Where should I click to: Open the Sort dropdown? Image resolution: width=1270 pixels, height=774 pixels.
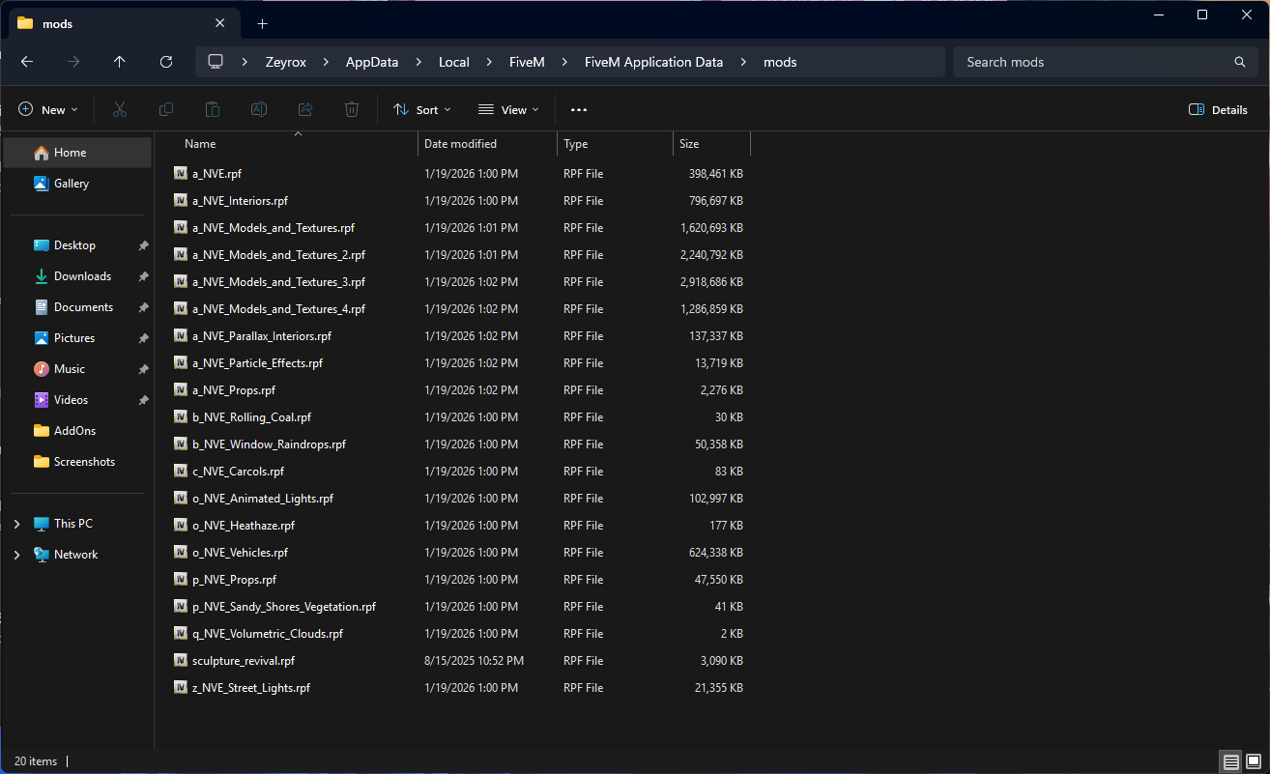click(x=422, y=110)
